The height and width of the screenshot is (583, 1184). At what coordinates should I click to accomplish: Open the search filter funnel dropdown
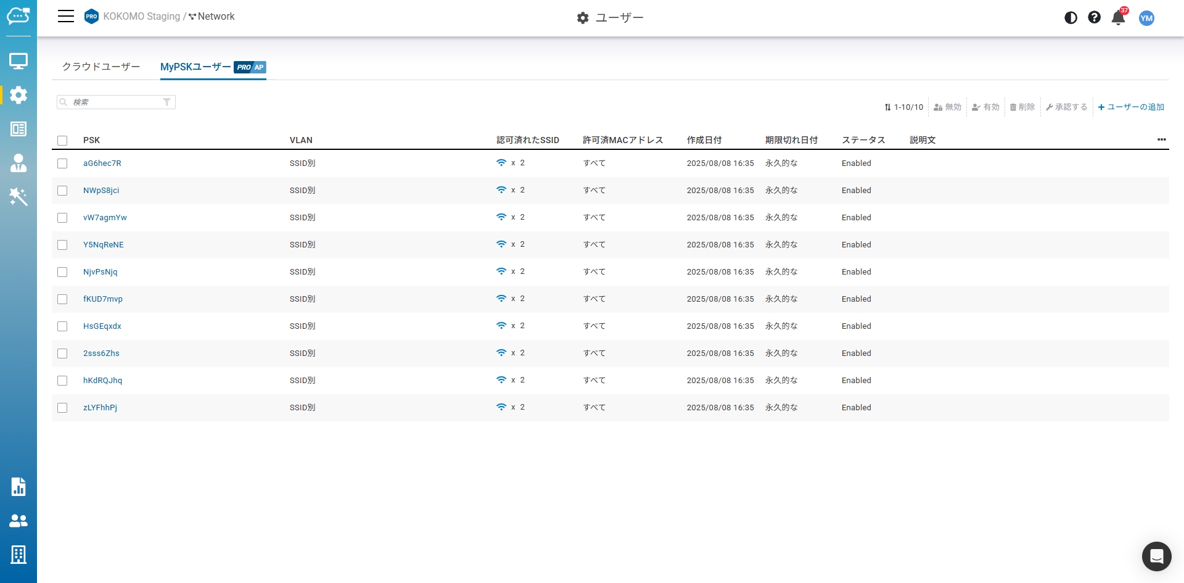tap(166, 102)
